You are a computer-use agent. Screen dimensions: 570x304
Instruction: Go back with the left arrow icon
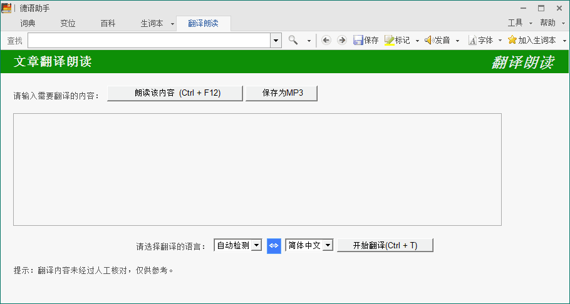tap(326, 40)
